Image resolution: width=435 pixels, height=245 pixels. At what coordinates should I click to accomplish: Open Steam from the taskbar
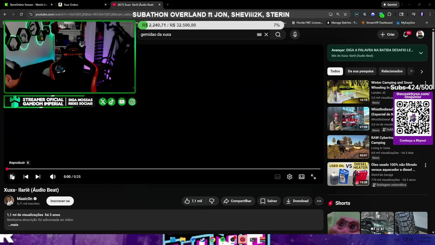[203, 240]
